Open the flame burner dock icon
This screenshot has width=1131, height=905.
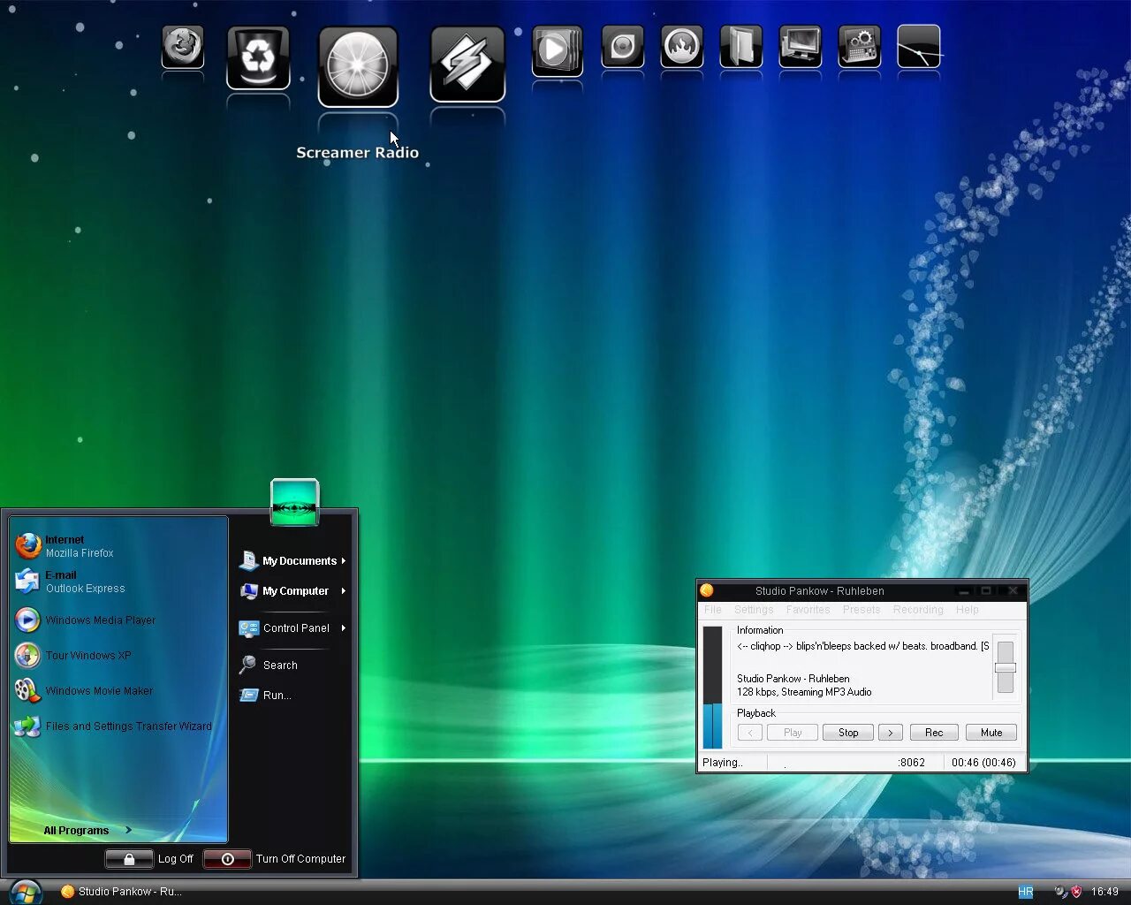682,47
